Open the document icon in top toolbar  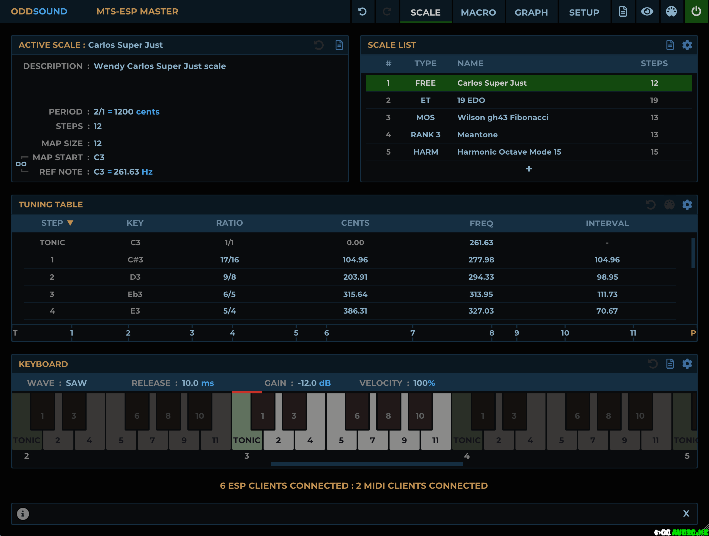click(623, 12)
